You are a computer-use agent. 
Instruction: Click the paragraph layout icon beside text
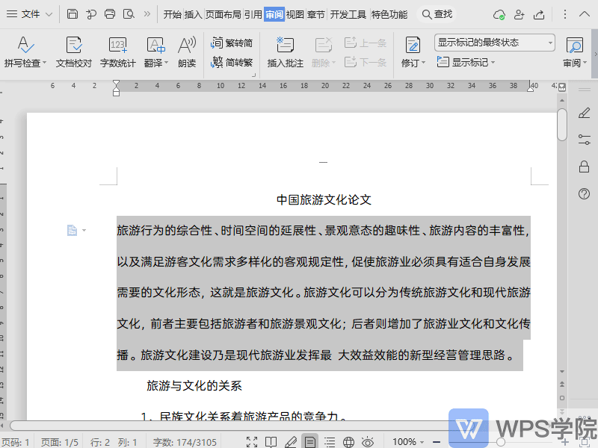coord(72,230)
